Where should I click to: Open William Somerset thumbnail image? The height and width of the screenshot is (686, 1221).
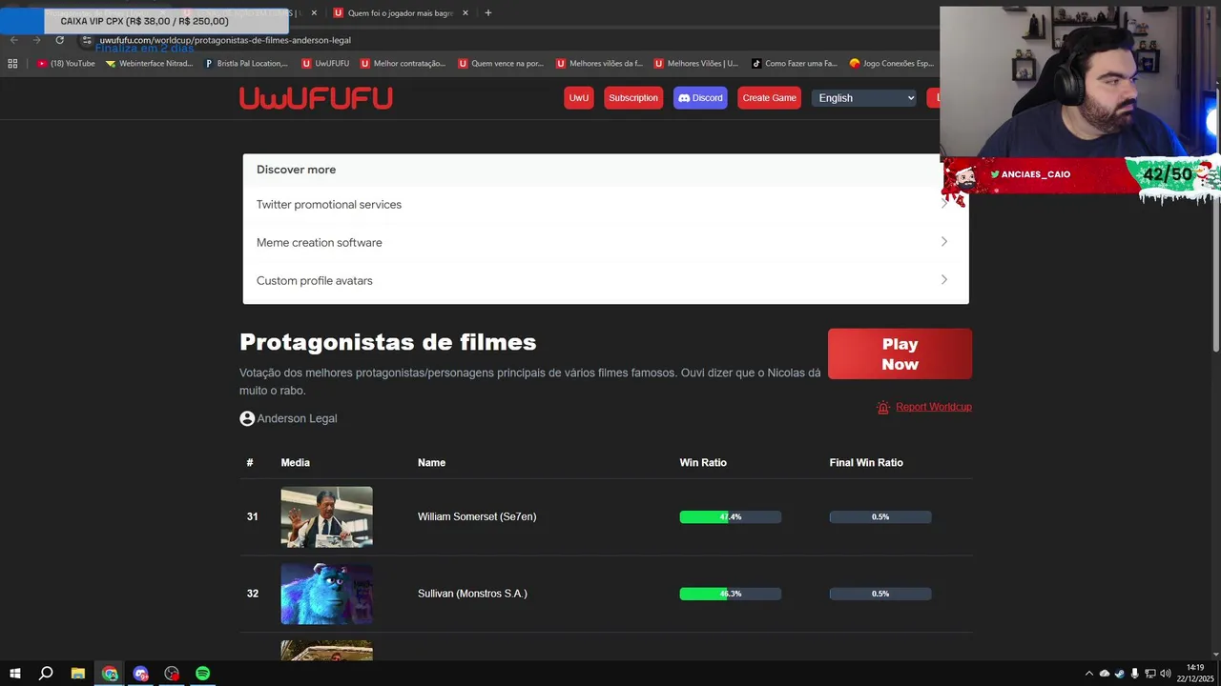[x=326, y=517]
